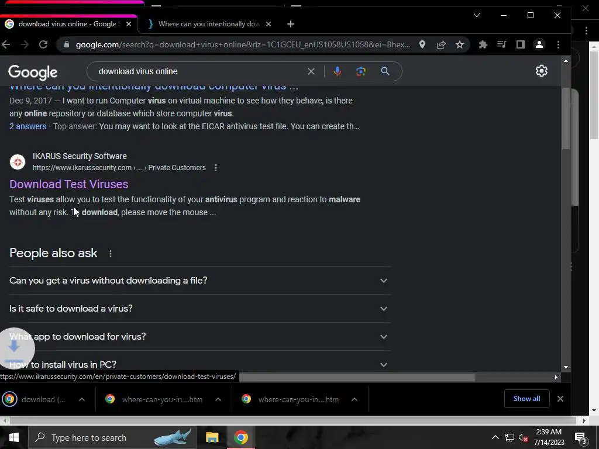
Task: Open the ikarussecurity.com URL breadcrumb
Action: click(119, 168)
